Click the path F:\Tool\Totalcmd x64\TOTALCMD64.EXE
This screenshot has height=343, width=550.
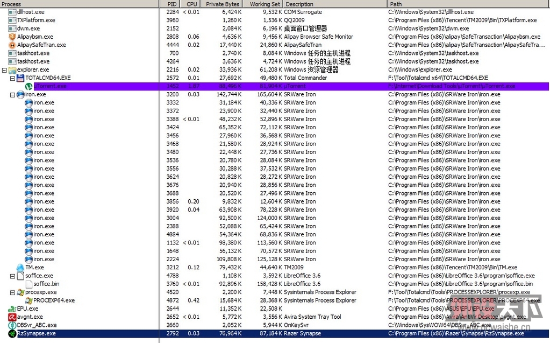click(438, 78)
